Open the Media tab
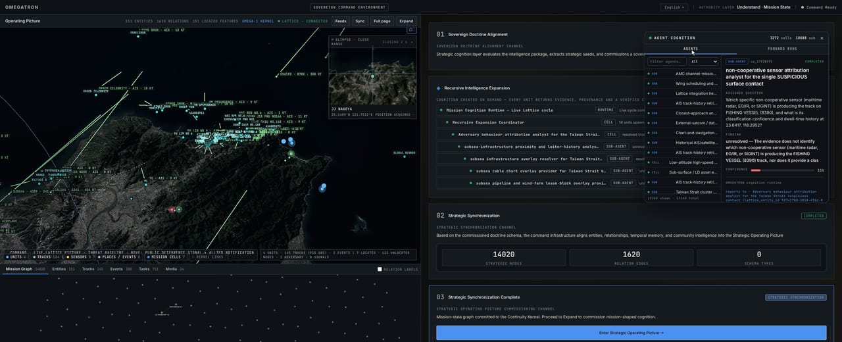The image size is (842, 342). (175, 269)
